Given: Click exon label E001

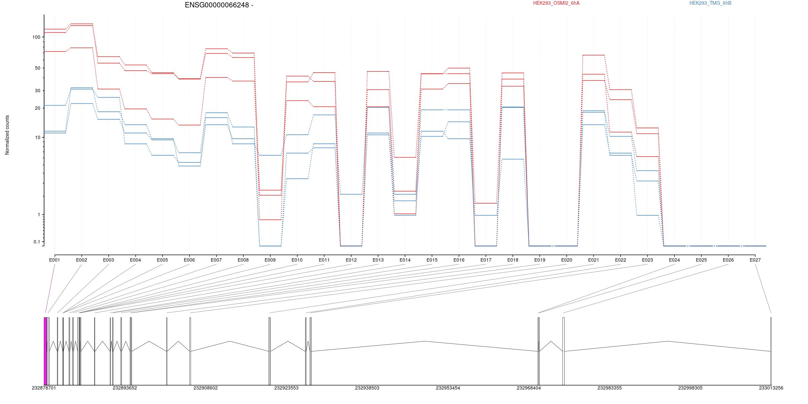Looking at the screenshot, I should (55, 260).
